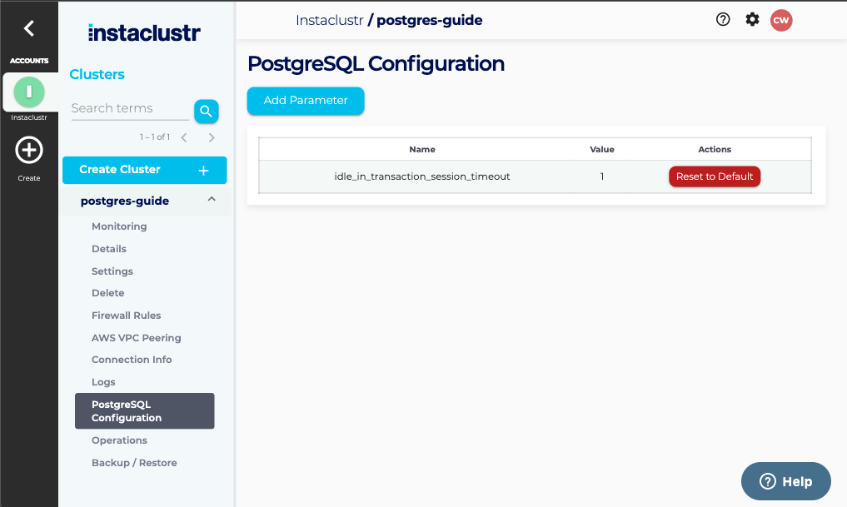Screen dimensions: 847x507
Task: Reset idle_in_transaction_session_timeout to default
Action: pos(714,176)
